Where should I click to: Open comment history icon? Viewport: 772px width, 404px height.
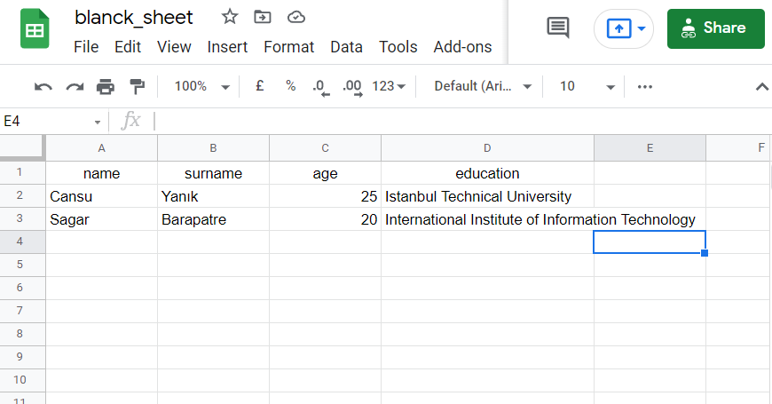pyautogui.click(x=558, y=28)
